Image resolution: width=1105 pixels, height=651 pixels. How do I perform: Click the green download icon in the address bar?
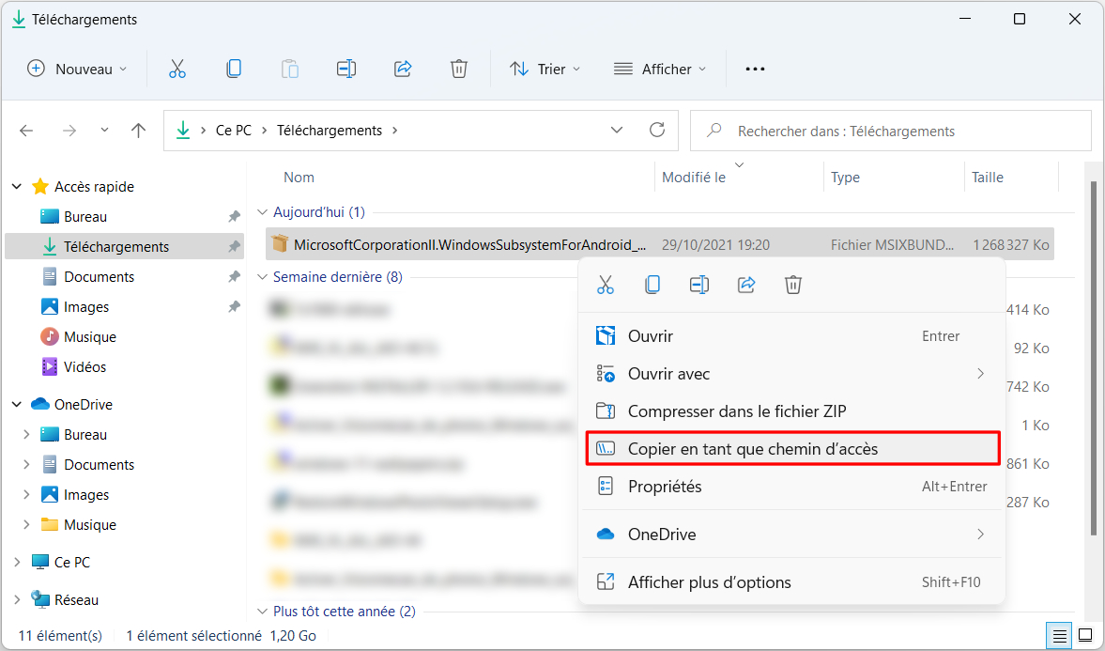coord(183,130)
